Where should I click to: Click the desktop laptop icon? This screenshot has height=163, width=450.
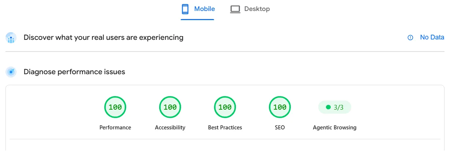coord(235,9)
